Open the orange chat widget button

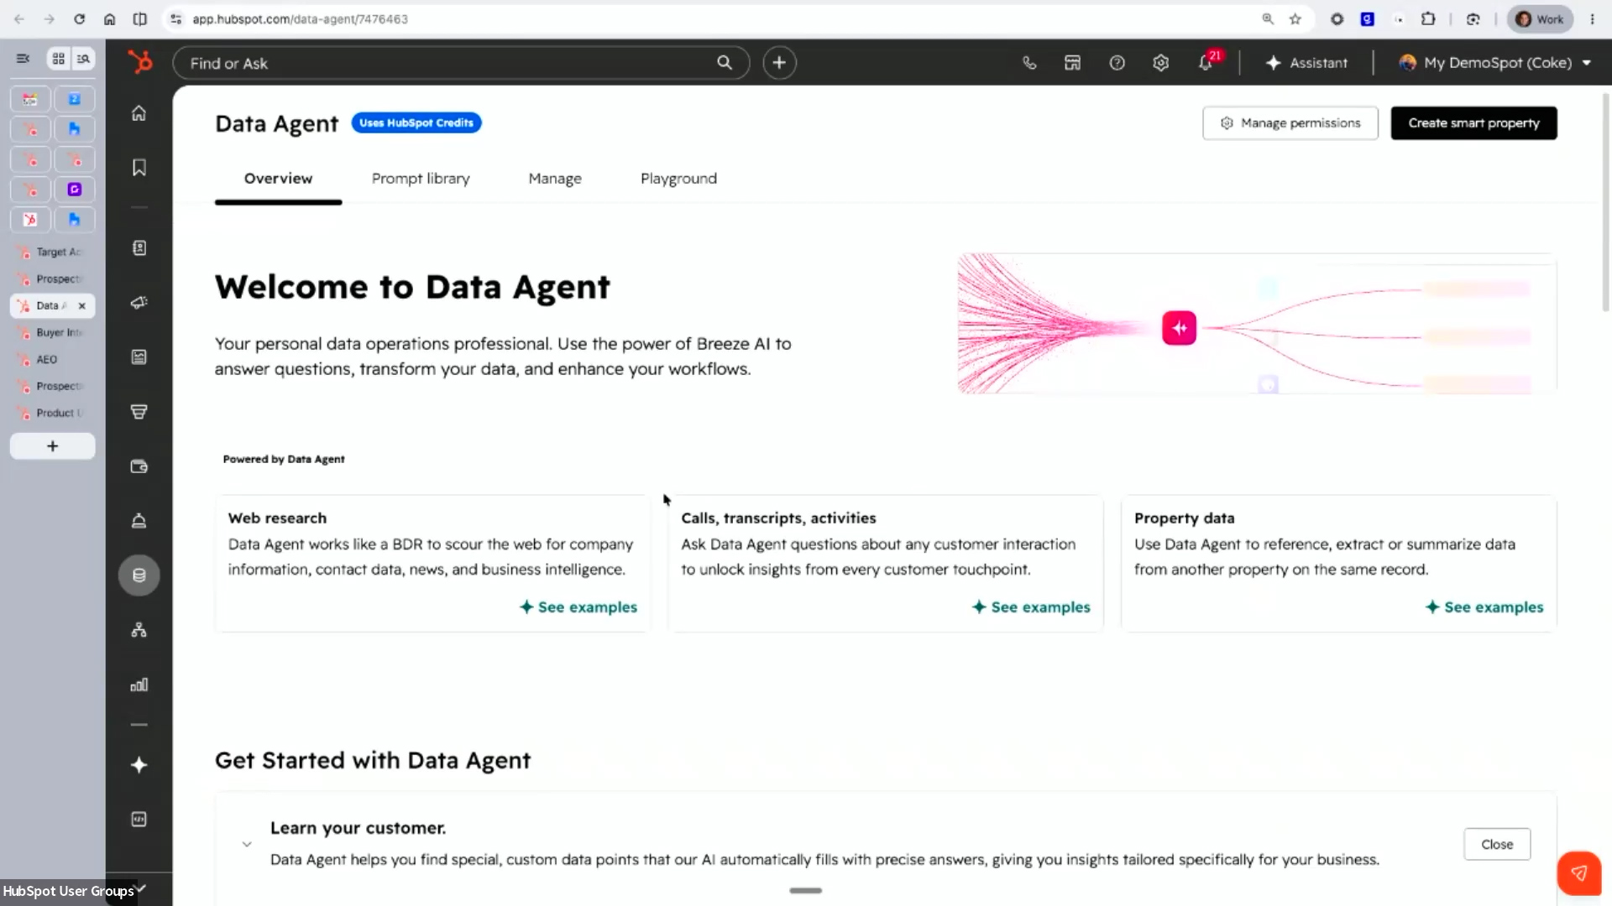1579,873
